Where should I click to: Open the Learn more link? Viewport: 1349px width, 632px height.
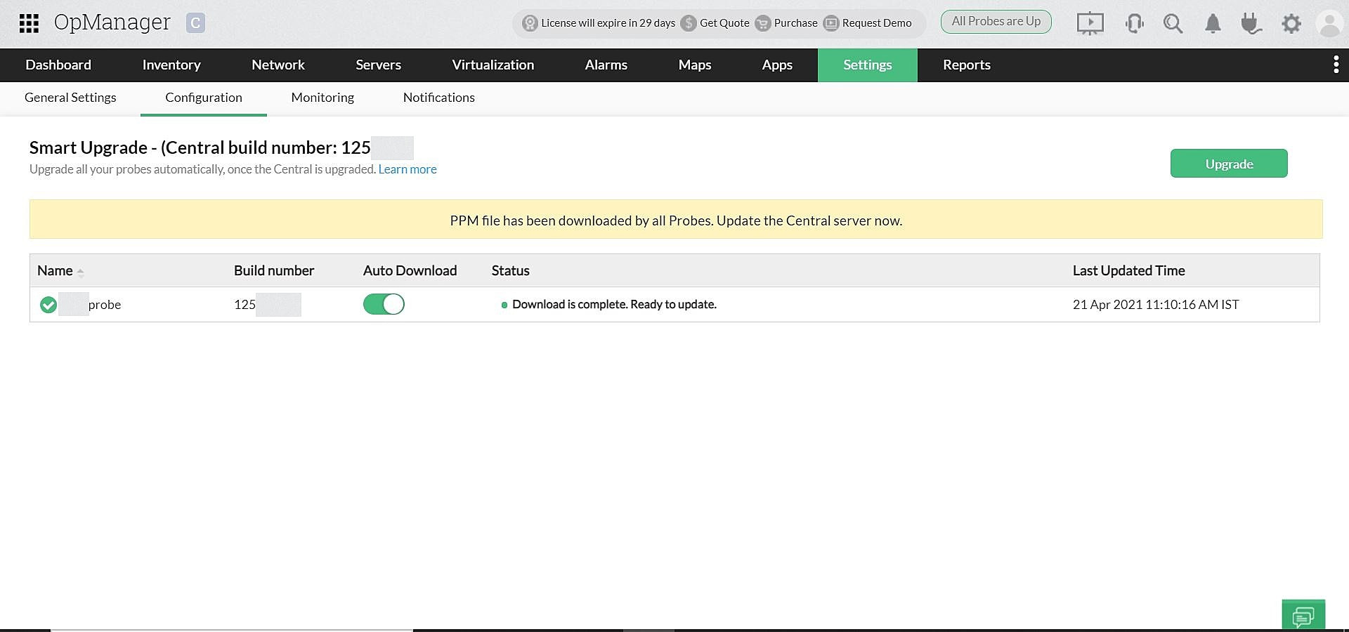click(x=408, y=169)
